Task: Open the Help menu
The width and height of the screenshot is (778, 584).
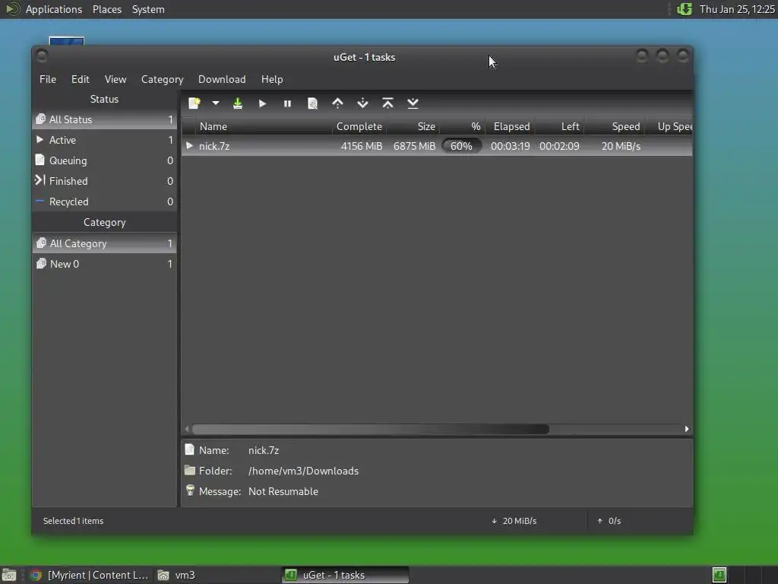Action: (x=272, y=79)
